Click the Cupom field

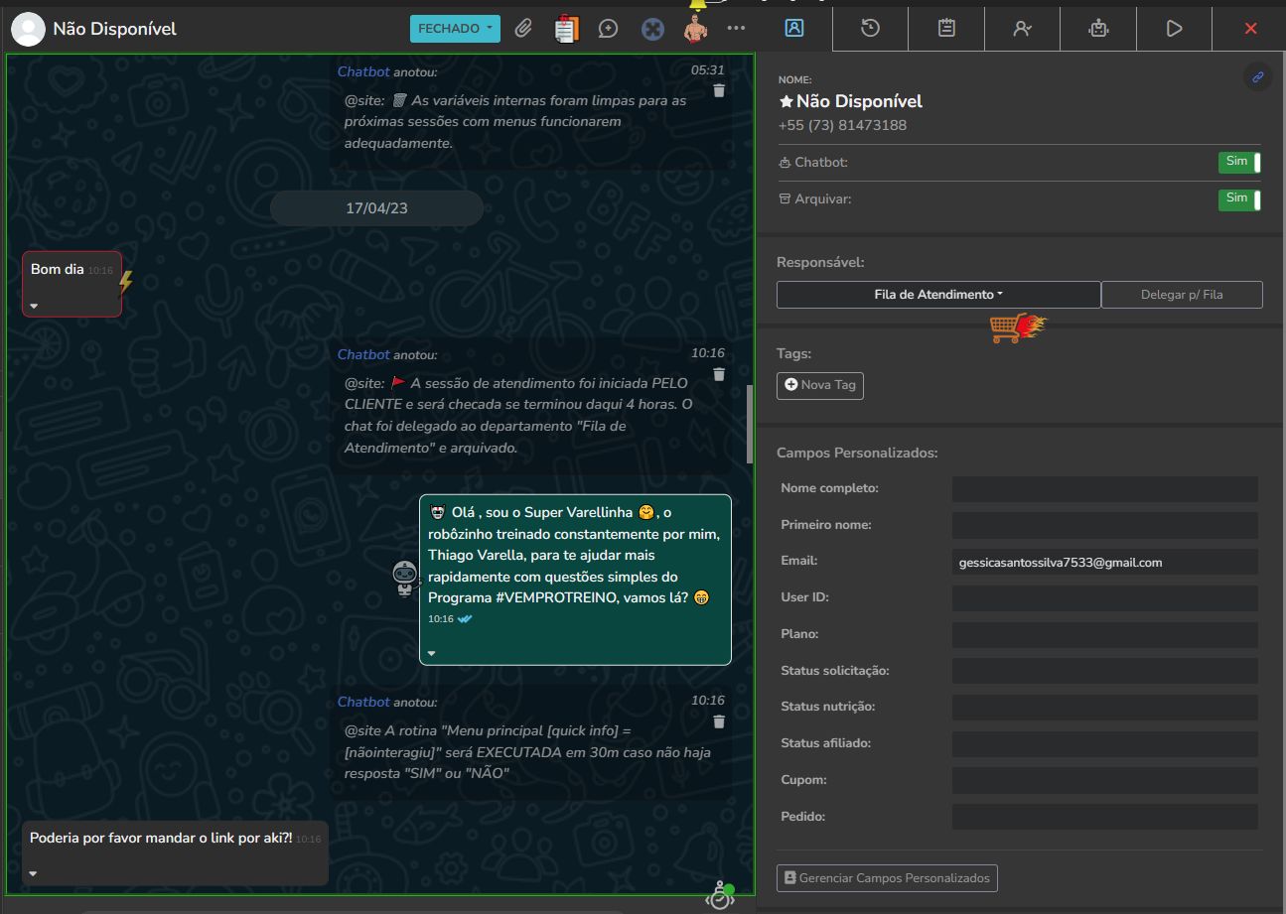[x=1104, y=780]
